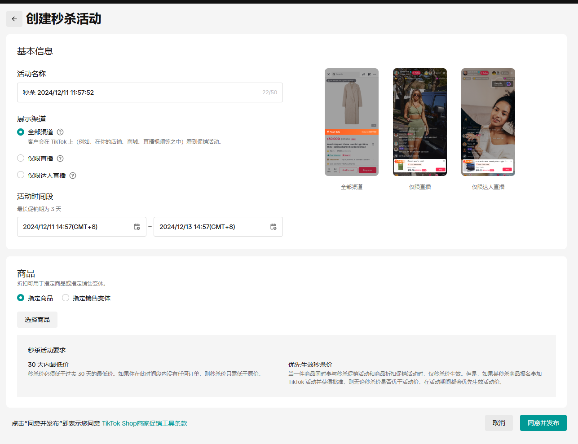Click the 同意并发布 button
Viewport: 578px width, 444px height.
click(x=543, y=423)
